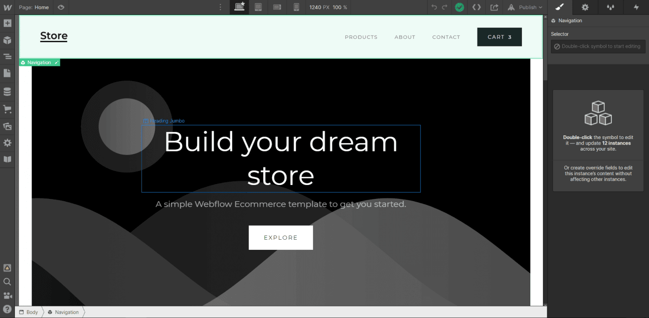Click the Undo arrow

pyautogui.click(x=434, y=7)
